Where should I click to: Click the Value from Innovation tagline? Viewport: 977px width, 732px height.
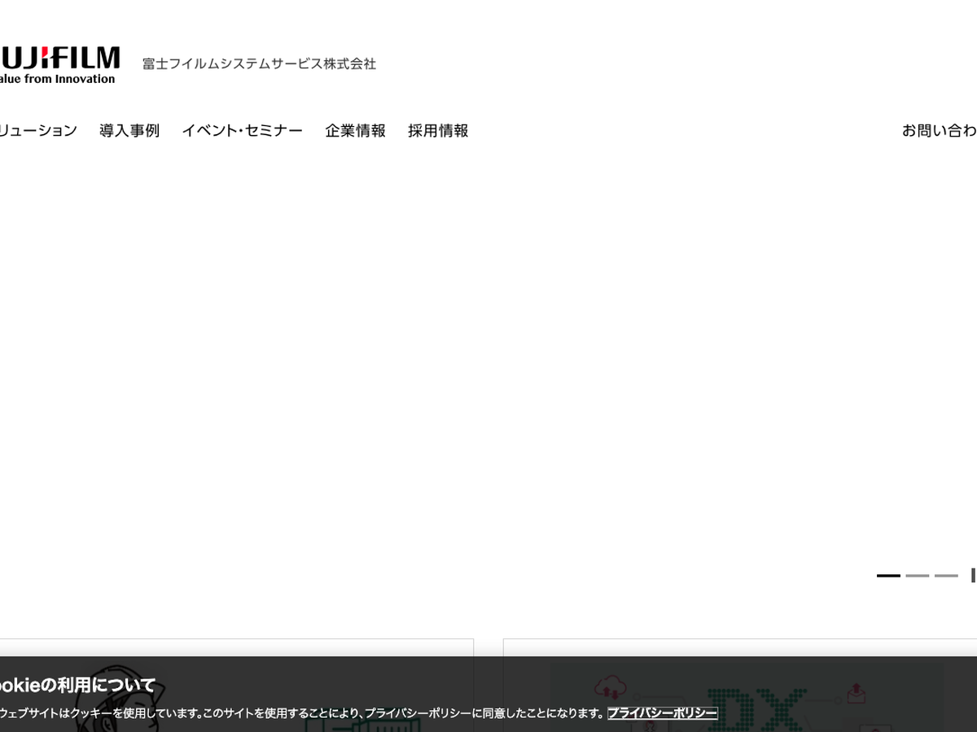click(x=57, y=79)
